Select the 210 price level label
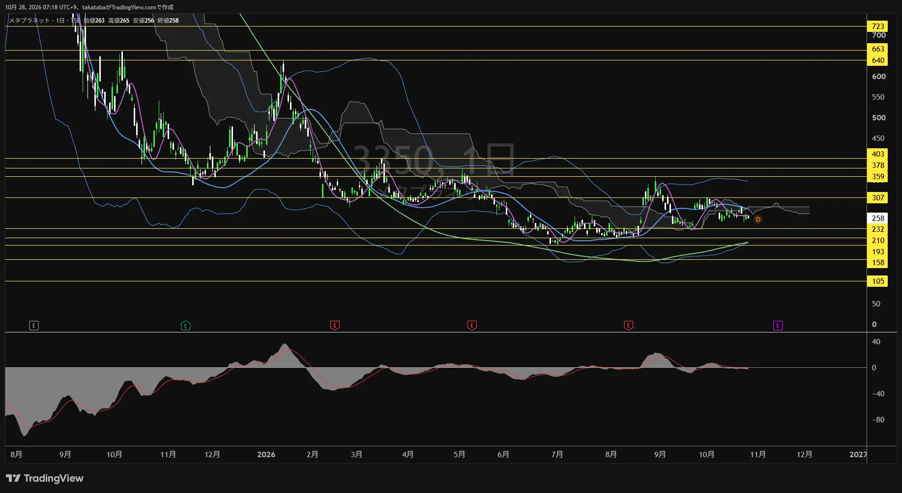 click(x=877, y=241)
